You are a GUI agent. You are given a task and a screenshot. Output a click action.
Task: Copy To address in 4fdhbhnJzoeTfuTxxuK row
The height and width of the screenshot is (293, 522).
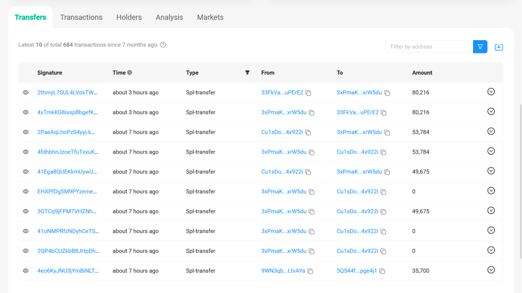click(383, 152)
